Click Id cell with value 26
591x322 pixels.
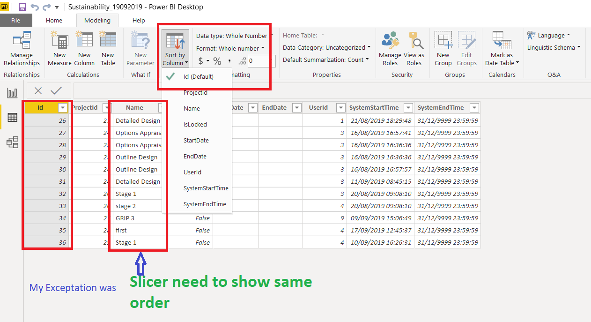tap(46, 120)
